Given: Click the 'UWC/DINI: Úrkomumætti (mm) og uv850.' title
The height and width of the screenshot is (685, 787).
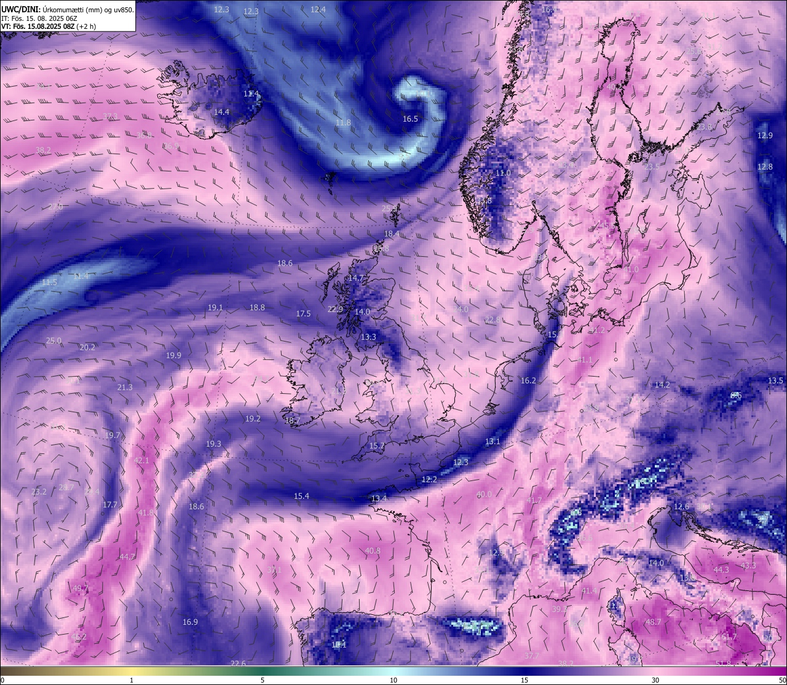Looking at the screenshot, I should click(x=68, y=9).
